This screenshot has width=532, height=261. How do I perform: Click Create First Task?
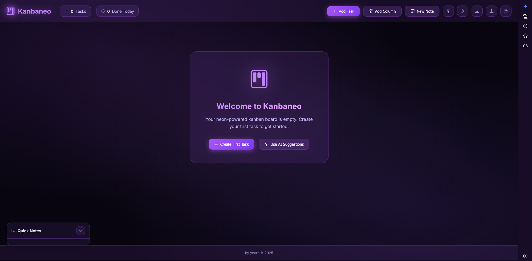click(x=231, y=144)
